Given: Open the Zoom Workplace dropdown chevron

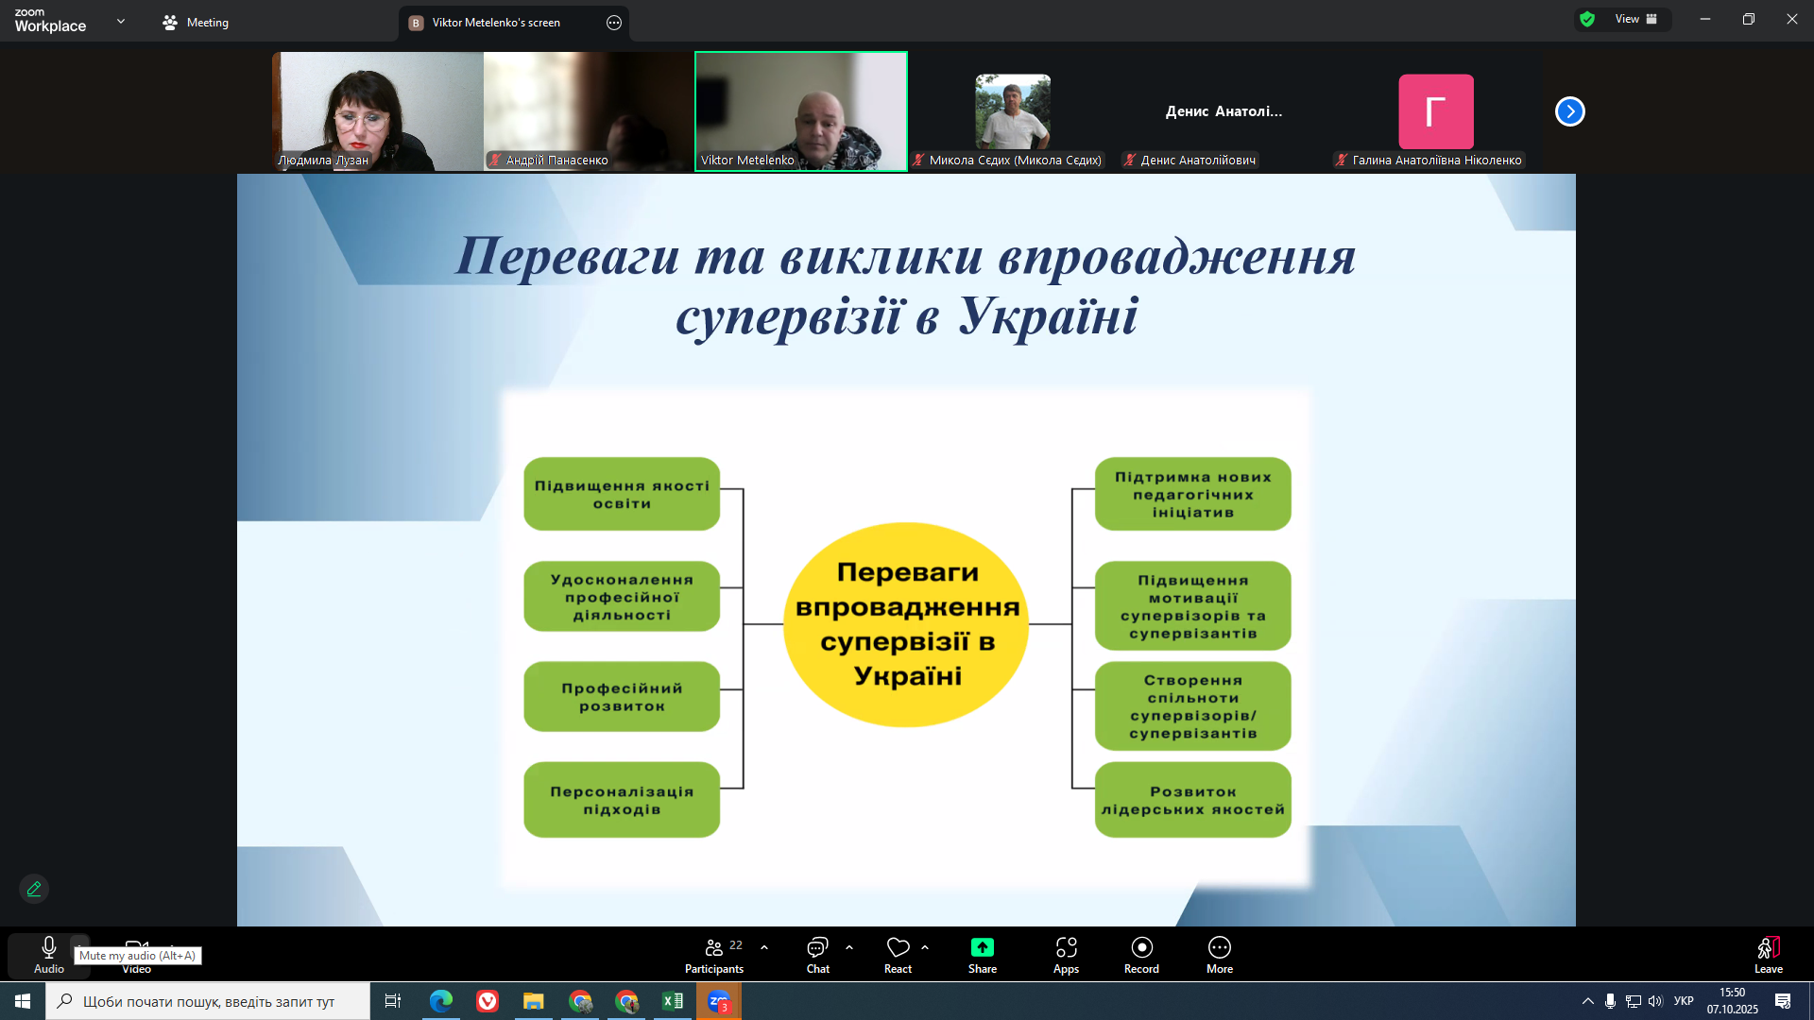Looking at the screenshot, I should pyautogui.click(x=121, y=21).
